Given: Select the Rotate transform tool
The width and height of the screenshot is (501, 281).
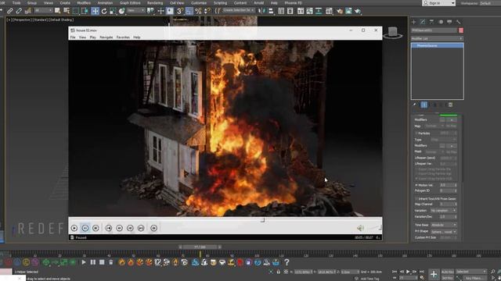Looking at the screenshot, I should tap(104, 11).
